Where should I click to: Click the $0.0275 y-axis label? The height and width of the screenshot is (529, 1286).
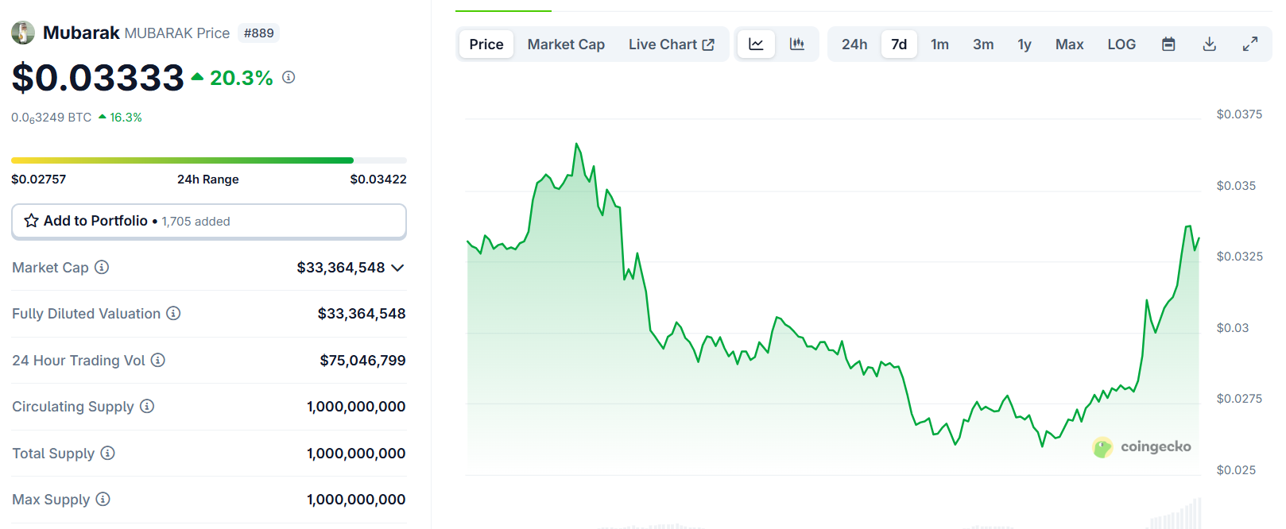(x=1239, y=399)
